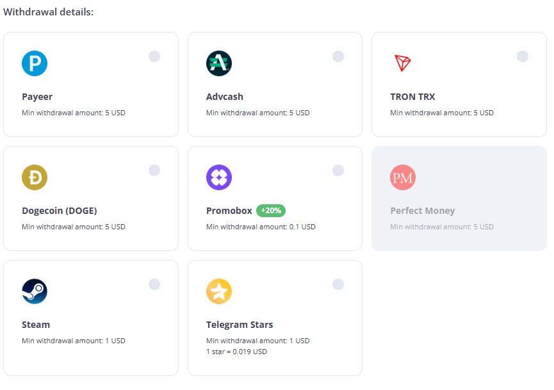Click the gold Dogecoin logo icon
Viewport: 554px width, 390px height.
point(35,177)
